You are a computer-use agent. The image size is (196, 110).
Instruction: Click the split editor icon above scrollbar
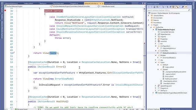[144, 9]
